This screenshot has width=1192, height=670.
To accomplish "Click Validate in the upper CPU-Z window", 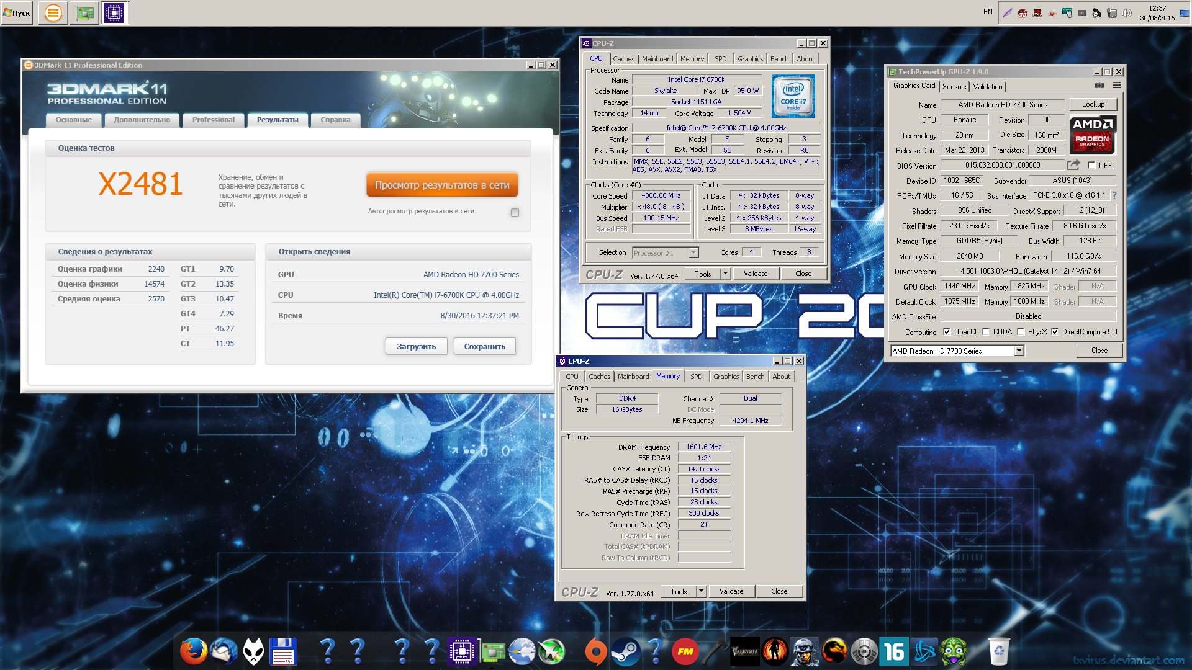I will click(x=756, y=274).
